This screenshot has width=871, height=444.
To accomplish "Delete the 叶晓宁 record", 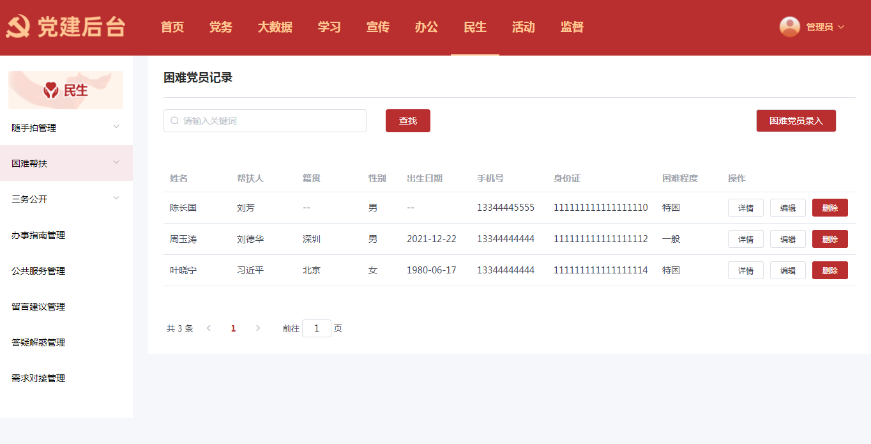I will (x=829, y=271).
